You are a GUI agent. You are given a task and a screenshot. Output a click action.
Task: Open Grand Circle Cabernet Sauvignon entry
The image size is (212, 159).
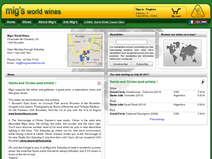[134, 114]
